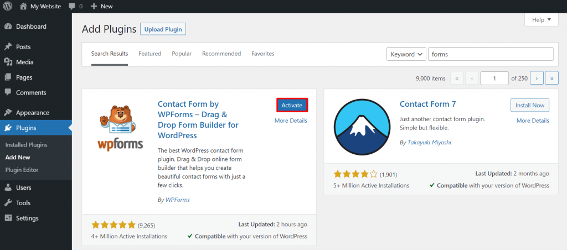Click the Pages icon in sidebar
The width and height of the screenshot is (567, 250).
coord(8,77)
